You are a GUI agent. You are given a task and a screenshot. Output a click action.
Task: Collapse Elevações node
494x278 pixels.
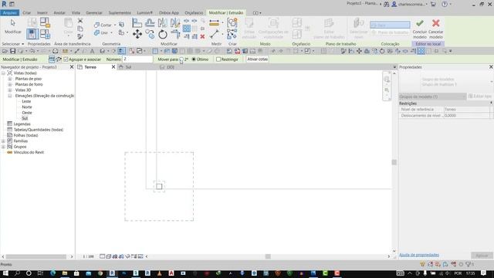coord(10,96)
